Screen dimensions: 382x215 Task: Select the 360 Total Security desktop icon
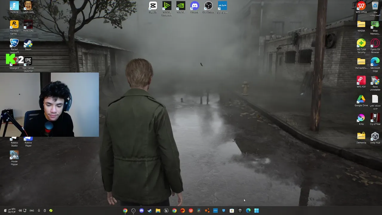(361, 46)
